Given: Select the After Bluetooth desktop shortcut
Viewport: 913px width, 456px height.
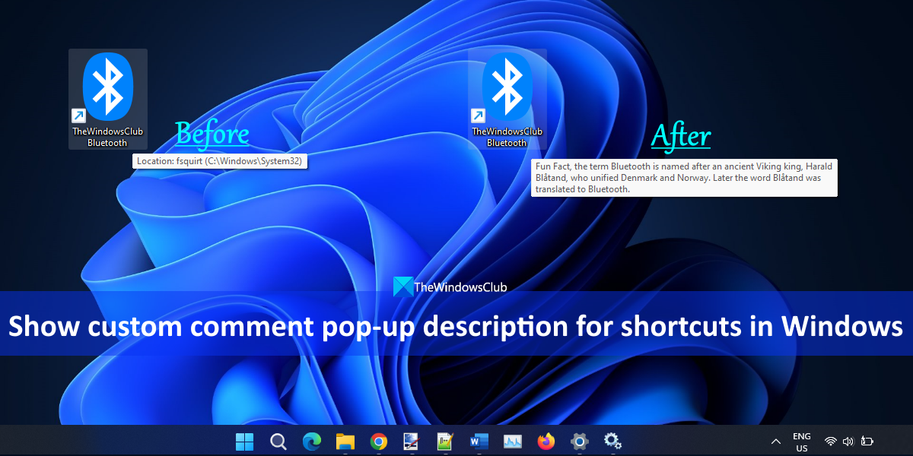Looking at the screenshot, I should [x=507, y=99].
